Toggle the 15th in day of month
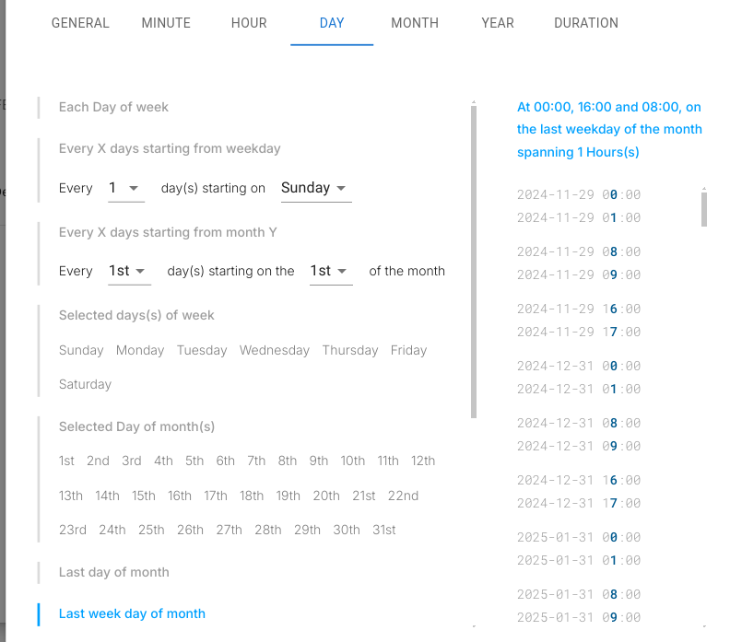Viewport: 730px width, 642px height. coord(144,496)
